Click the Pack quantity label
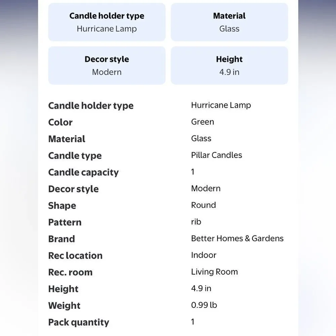Viewport: 336px width, 336px height. click(79, 322)
